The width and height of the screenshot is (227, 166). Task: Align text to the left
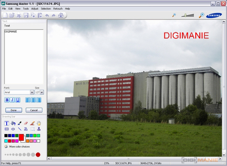coord(28,100)
